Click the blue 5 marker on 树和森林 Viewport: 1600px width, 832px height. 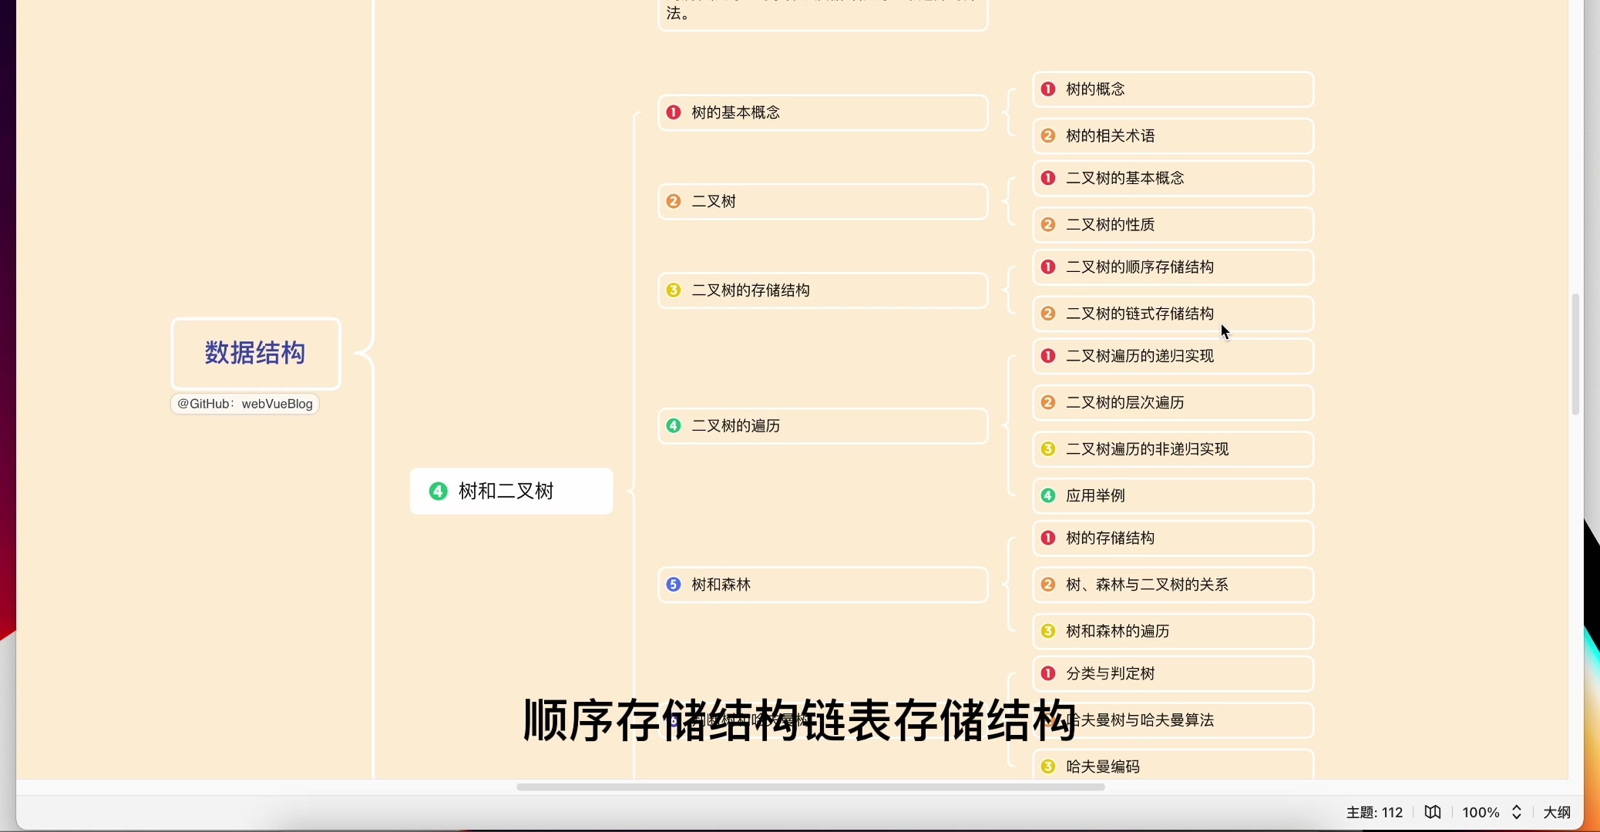pos(674,585)
